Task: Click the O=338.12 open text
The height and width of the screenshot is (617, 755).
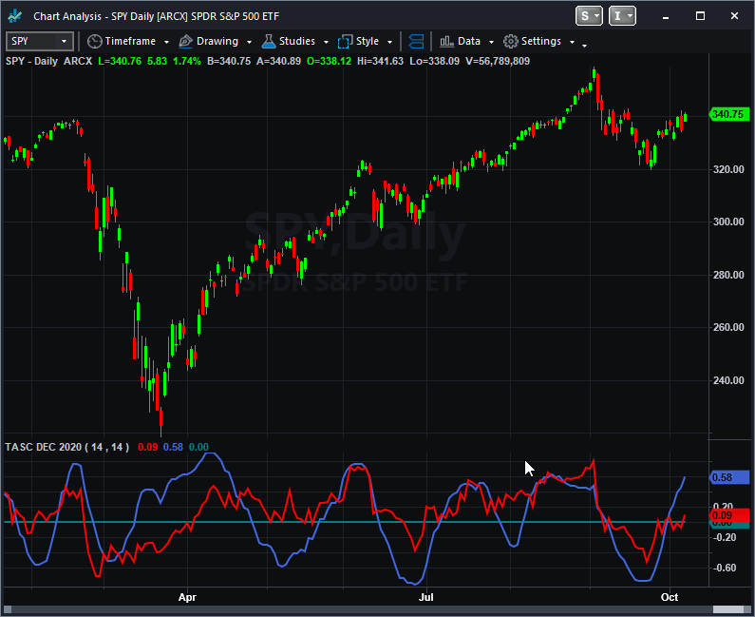Action: click(329, 61)
